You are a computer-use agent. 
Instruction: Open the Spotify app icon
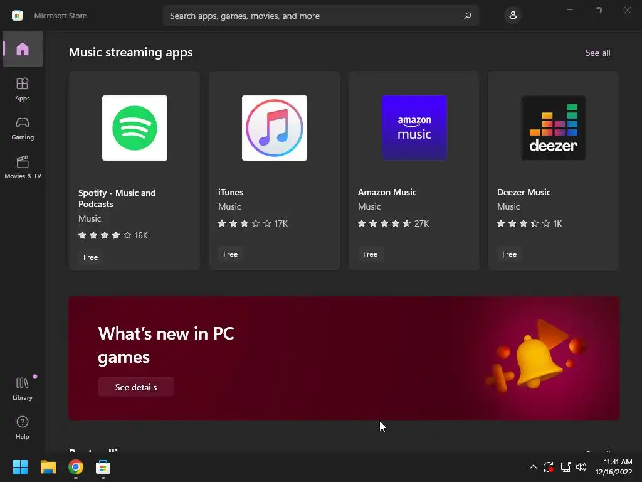pos(135,128)
